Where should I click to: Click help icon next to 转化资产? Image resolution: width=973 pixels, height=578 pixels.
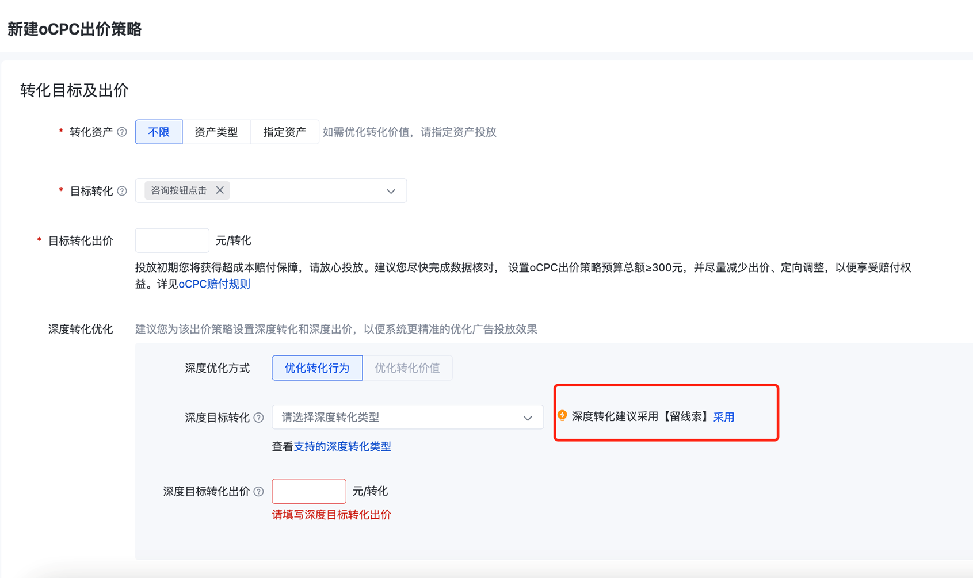pos(122,132)
